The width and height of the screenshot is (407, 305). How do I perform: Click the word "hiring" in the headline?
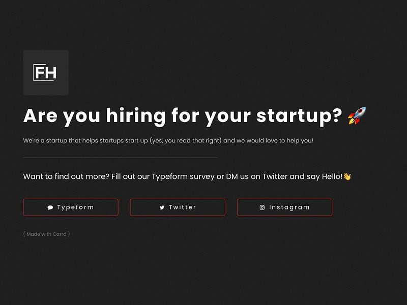point(136,116)
